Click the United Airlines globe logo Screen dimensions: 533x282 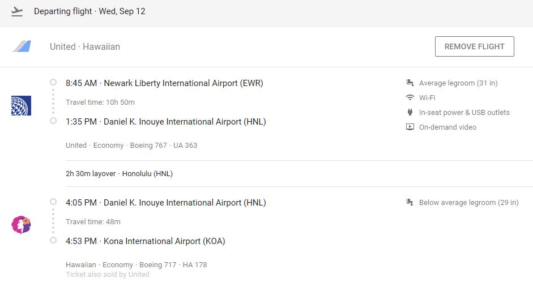21,106
